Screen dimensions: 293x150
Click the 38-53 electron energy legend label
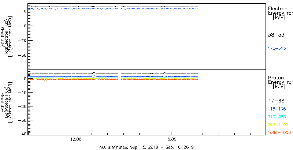point(276,35)
